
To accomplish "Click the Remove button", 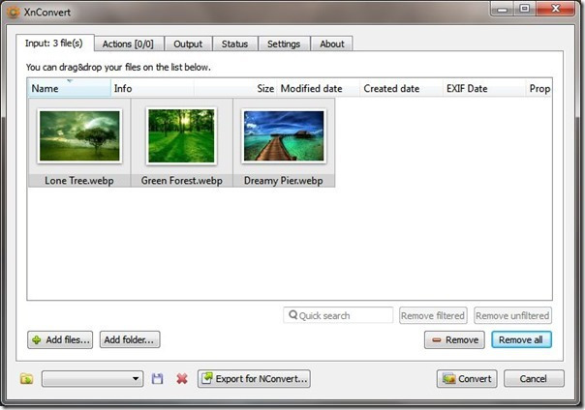I will click(454, 339).
